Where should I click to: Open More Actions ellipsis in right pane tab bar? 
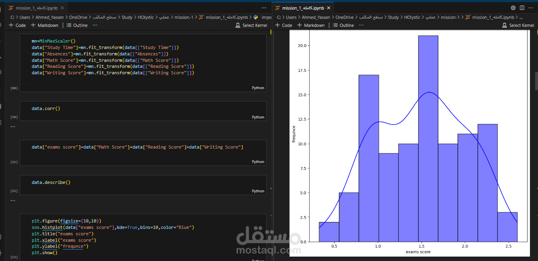coord(531,8)
